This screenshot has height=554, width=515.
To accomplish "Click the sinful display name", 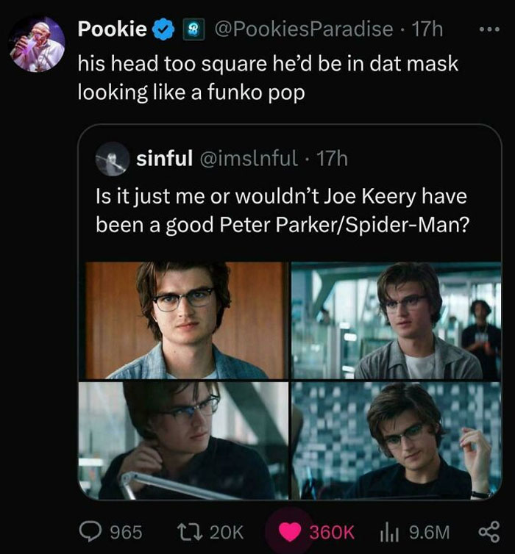I will pyautogui.click(x=165, y=157).
